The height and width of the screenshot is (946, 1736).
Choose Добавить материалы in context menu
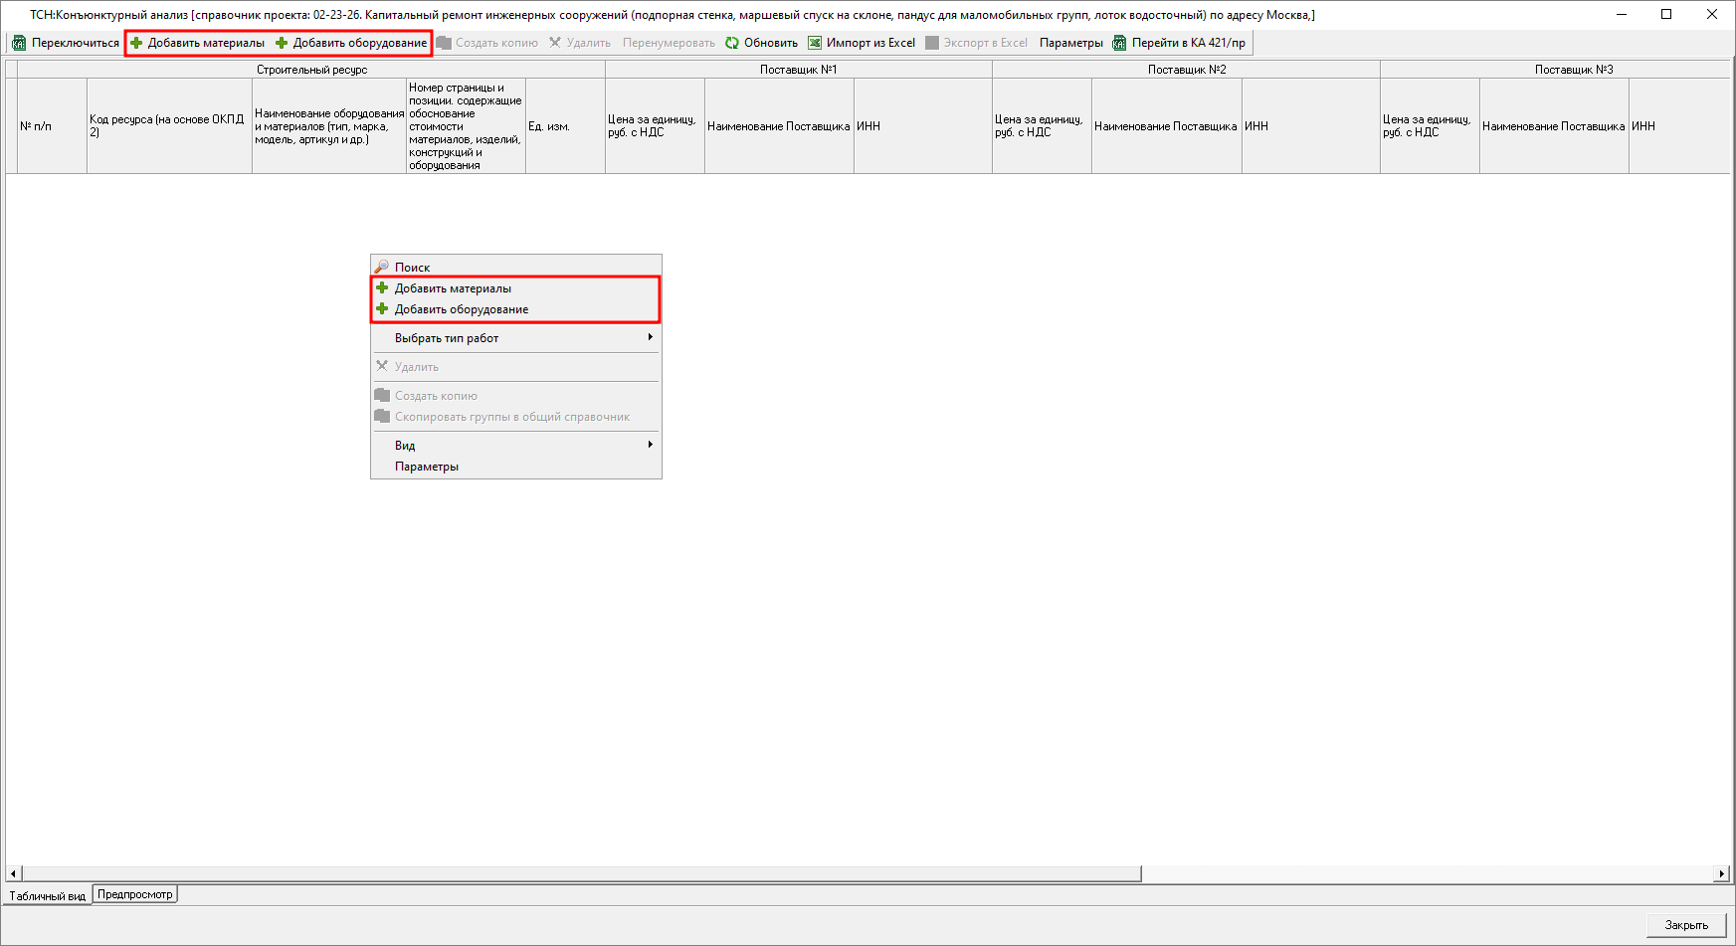(x=453, y=288)
